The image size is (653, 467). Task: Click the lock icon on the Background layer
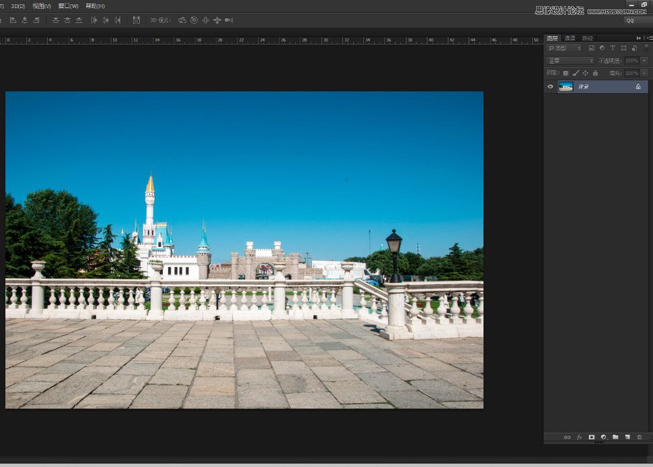pyautogui.click(x=638, y=86)
